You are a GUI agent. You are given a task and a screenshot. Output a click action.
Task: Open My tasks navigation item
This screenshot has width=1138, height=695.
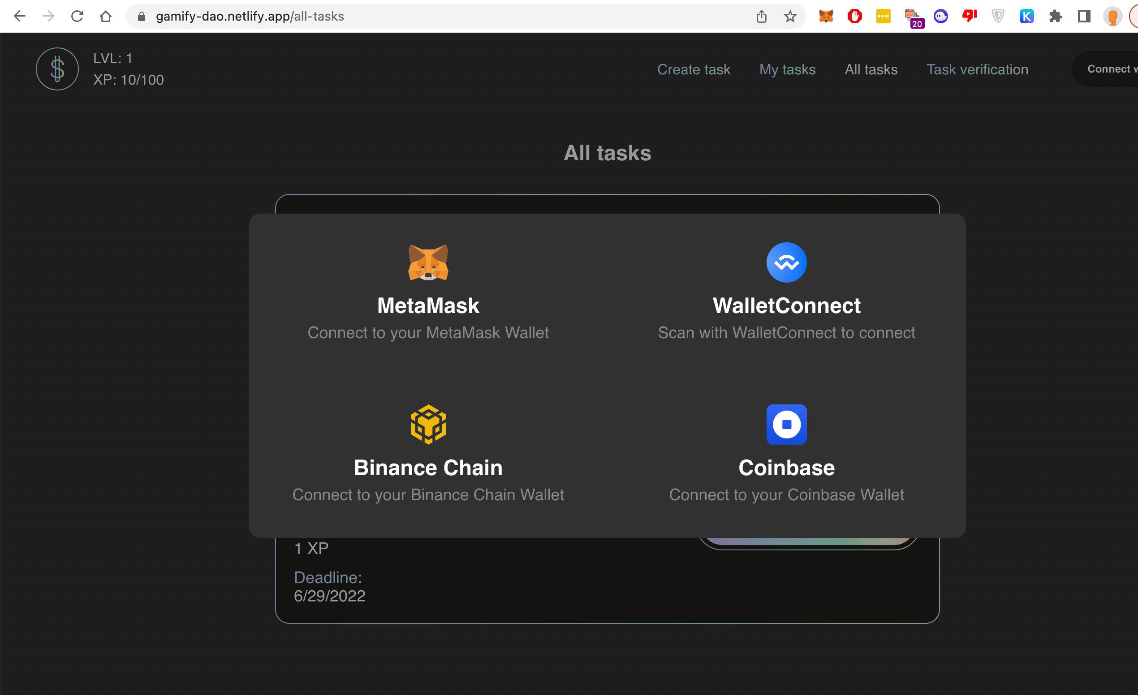787,69
